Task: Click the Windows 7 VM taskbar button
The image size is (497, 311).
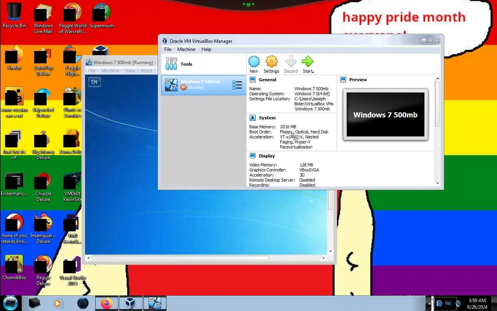Action: [155, 303]
